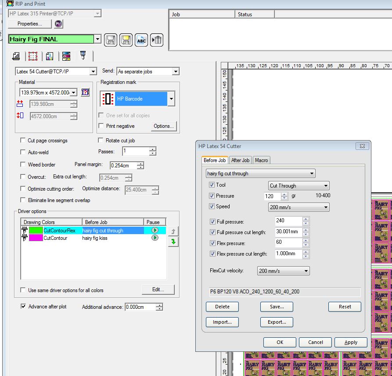Open the tiling grid tab icon
Image resolution: width=392 pixels, height=376 pixels.
pyautogui.click(x=33, y=56)
